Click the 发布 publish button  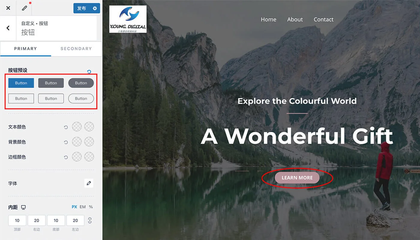pos(82,8)
